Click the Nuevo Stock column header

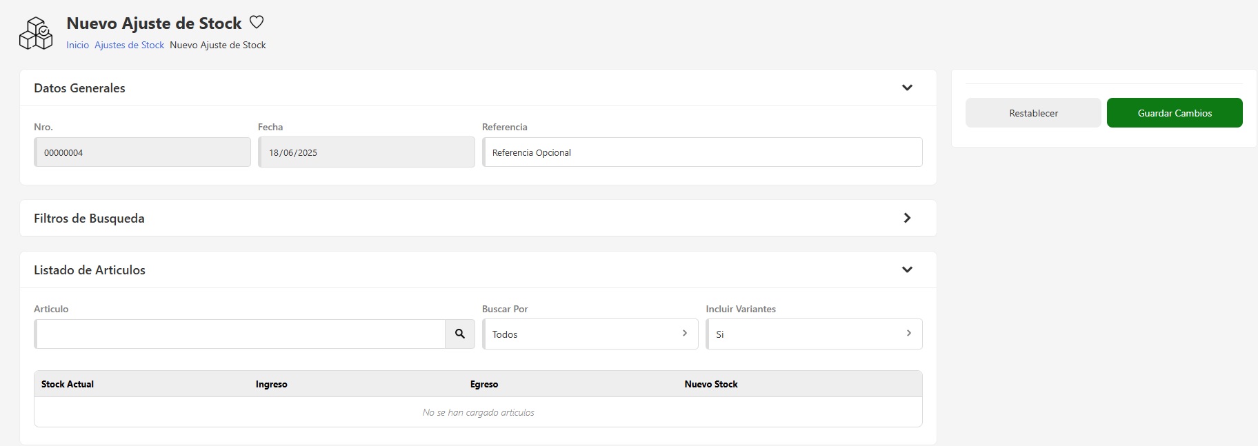pos(710,384)
